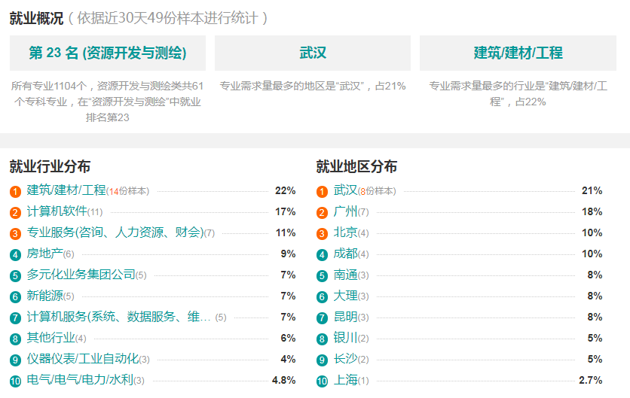The height and width of the screenshot is (398, 630).
Task: Click the teal rank 5 badge beside 南通
Action: coord(322,275)
